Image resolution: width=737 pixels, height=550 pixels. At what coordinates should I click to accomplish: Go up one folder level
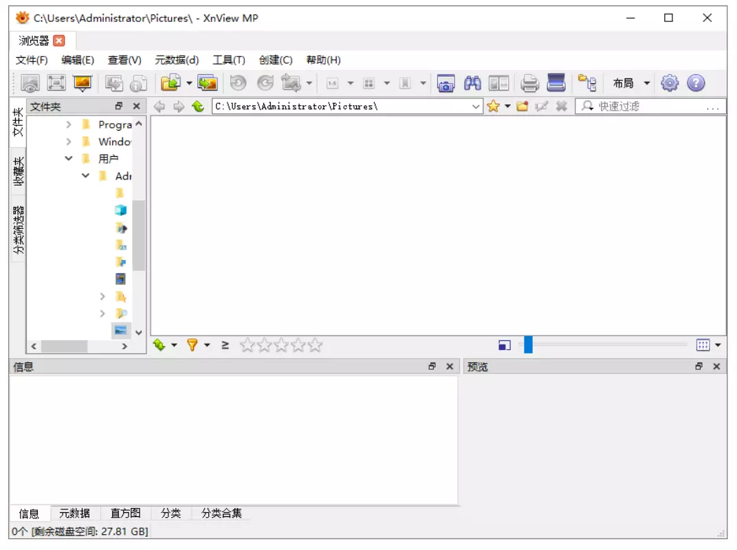pyautogui.click(x=198, y=107)
